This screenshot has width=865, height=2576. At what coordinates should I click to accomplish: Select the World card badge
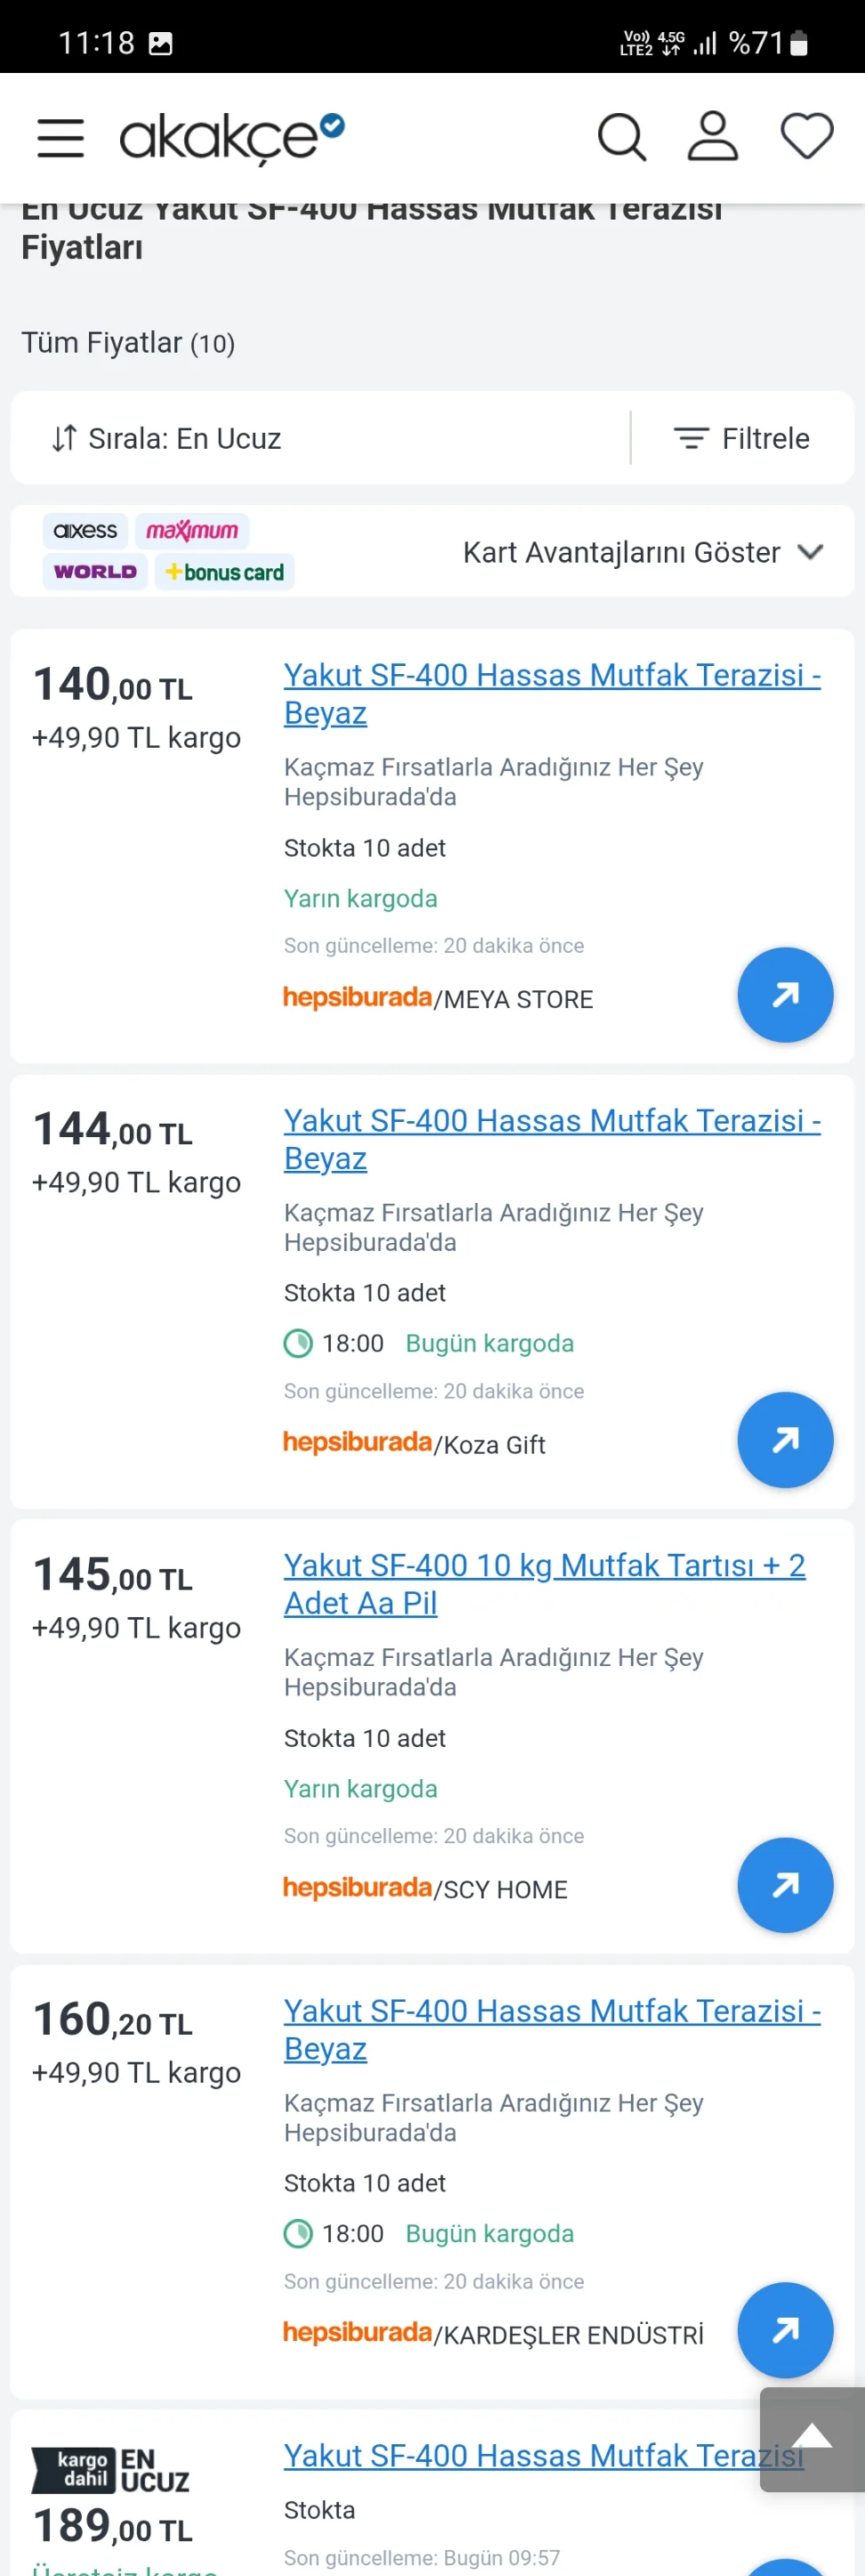click(95, 572)
